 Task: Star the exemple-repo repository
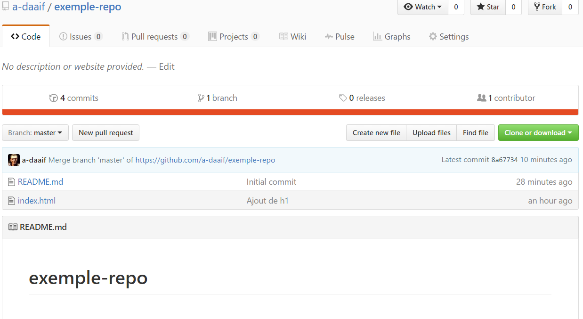click(x=488, y=7)
